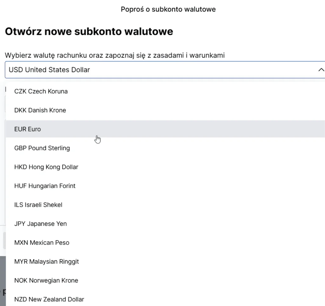Pick JPY Japanese Yen currency

pos(165,224)
